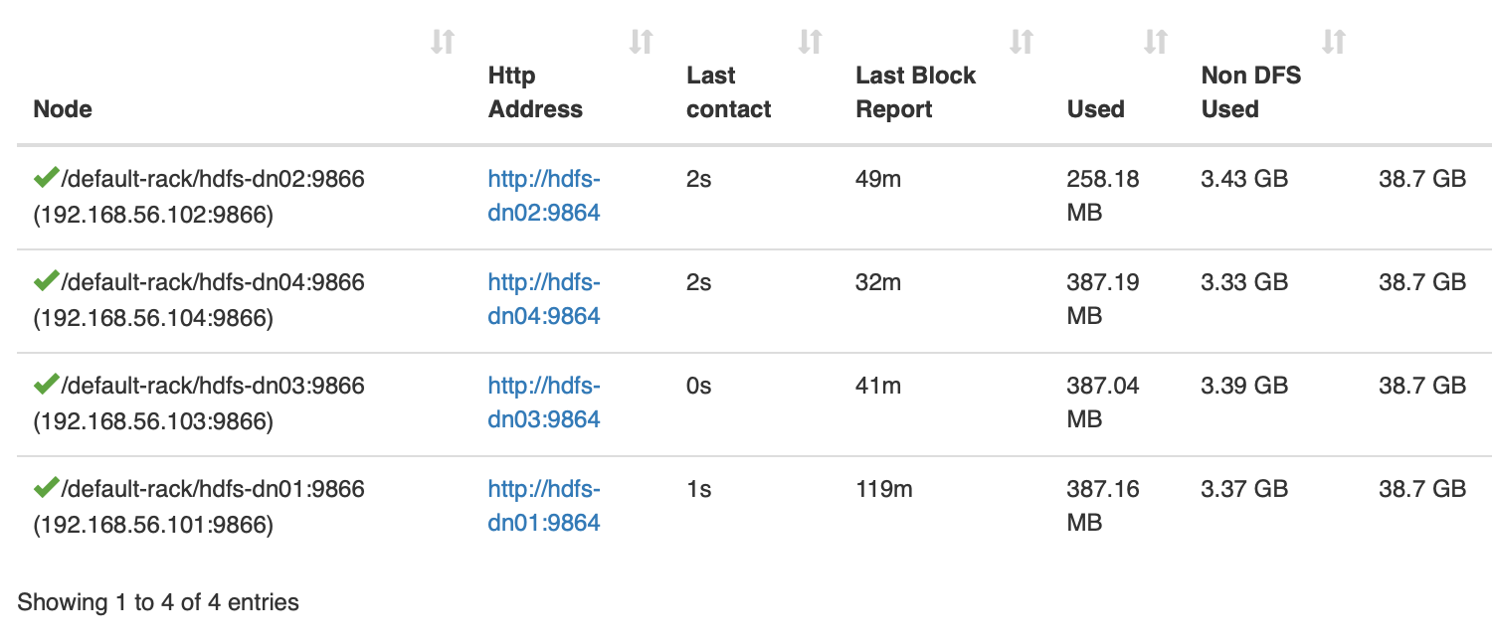Click the Node column header text

pos(63,109)
